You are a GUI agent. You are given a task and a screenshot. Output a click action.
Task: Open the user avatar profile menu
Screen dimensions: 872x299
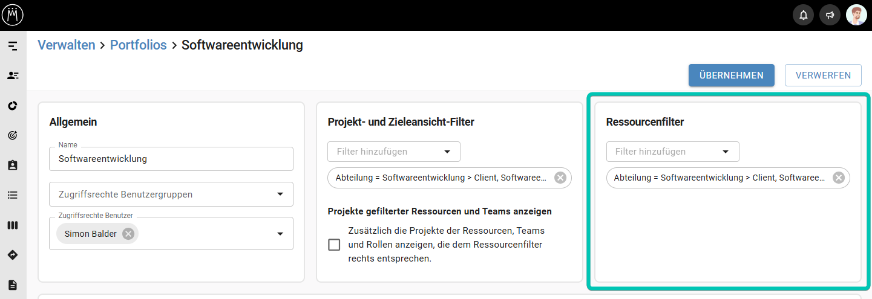856,15
